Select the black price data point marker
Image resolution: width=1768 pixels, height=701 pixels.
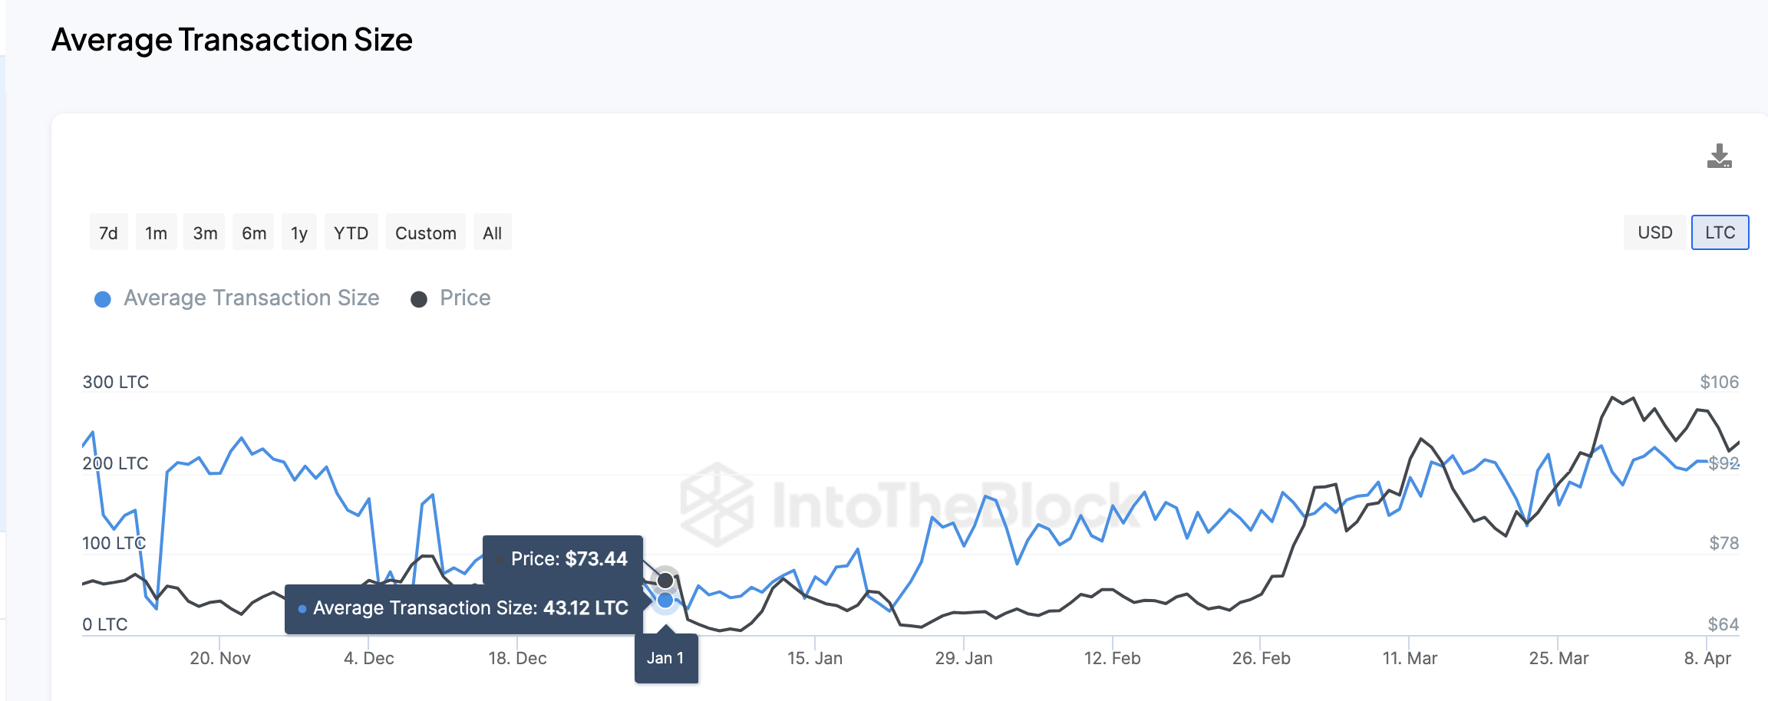pos(665,579)
